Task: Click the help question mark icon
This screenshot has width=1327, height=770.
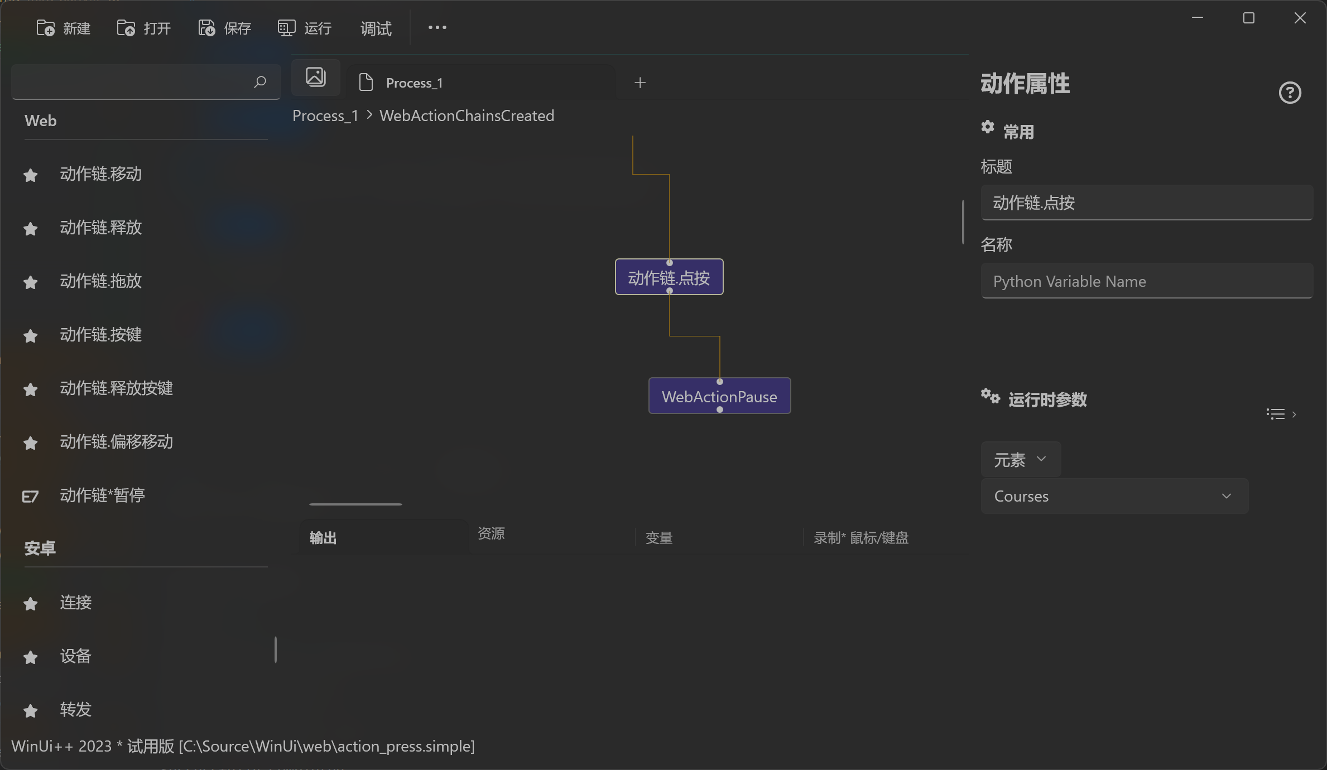Action: 1290,93
